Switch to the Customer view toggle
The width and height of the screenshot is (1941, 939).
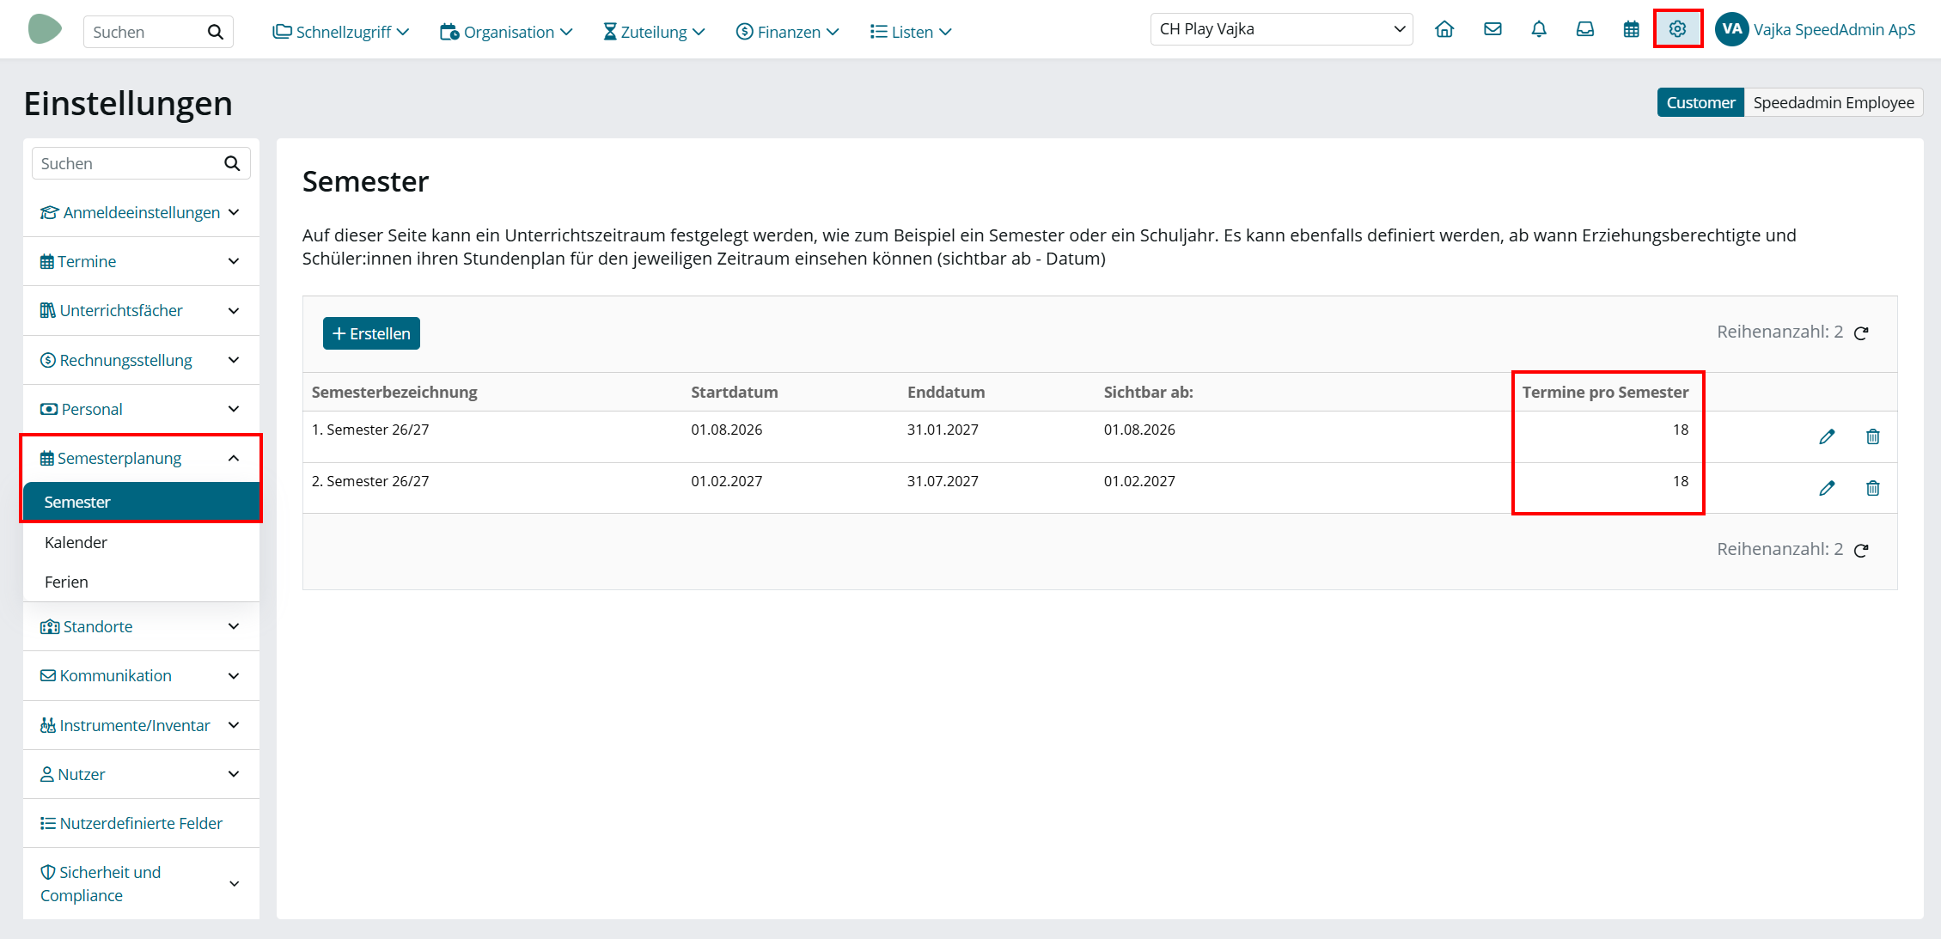tap(1700, 102)
